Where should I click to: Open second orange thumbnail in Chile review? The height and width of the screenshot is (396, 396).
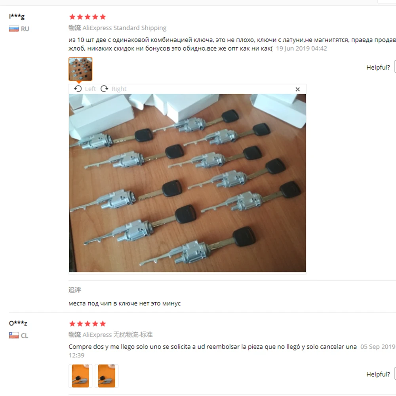coord(107,375)
